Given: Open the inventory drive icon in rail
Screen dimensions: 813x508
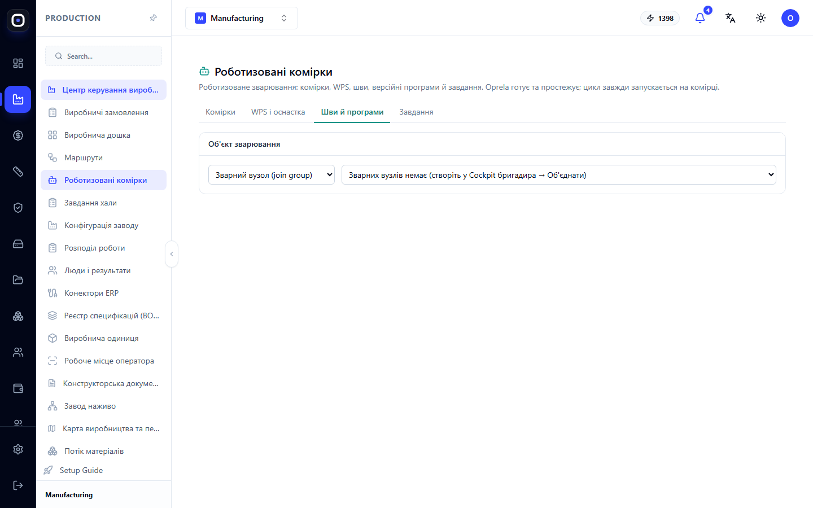Looking at the screenshot, I should click(18, 244).
